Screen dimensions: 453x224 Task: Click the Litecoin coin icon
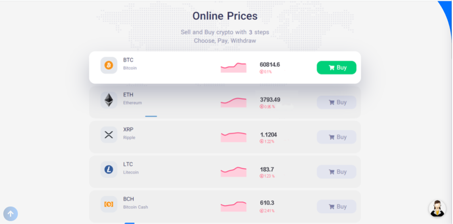(x=109, y=170)
